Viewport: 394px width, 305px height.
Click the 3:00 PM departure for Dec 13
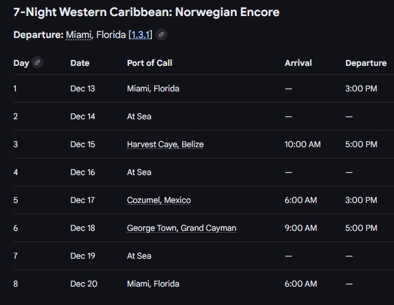pos(361,88)
